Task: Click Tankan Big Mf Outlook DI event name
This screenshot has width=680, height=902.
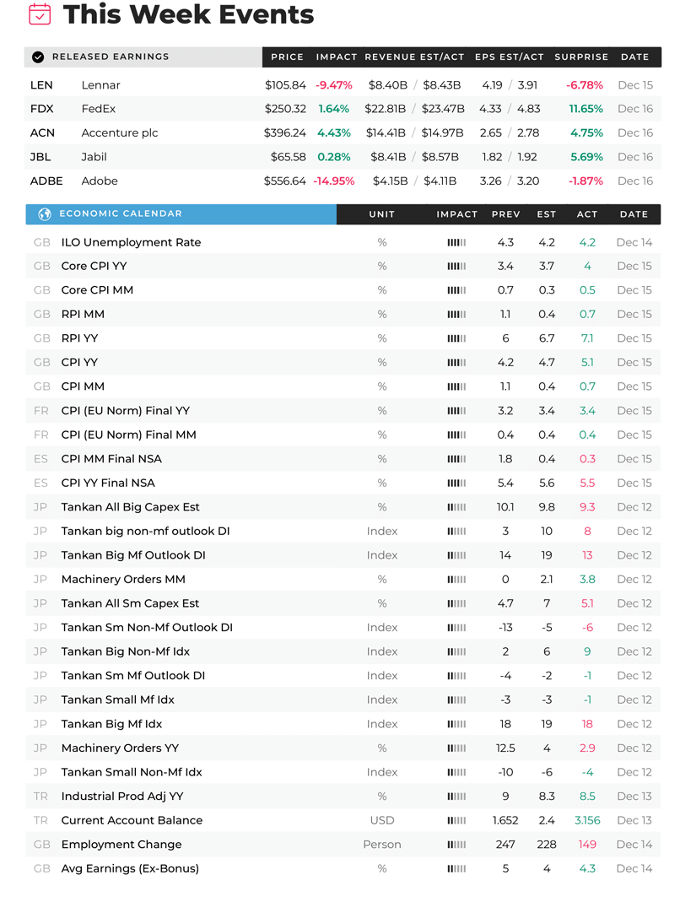Action: tap(133, 556)
